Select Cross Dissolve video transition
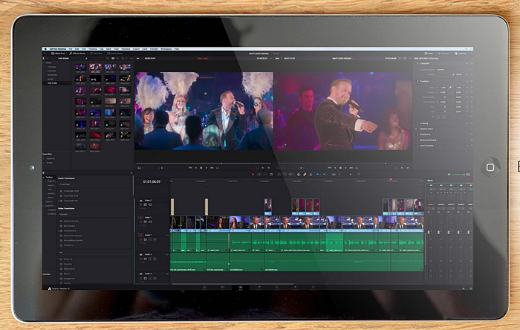 click(x=68, y=230)
